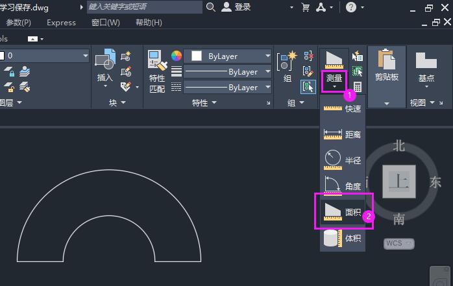Expand the 视图 panel arrow
The image size is (453, 286).
432,102
